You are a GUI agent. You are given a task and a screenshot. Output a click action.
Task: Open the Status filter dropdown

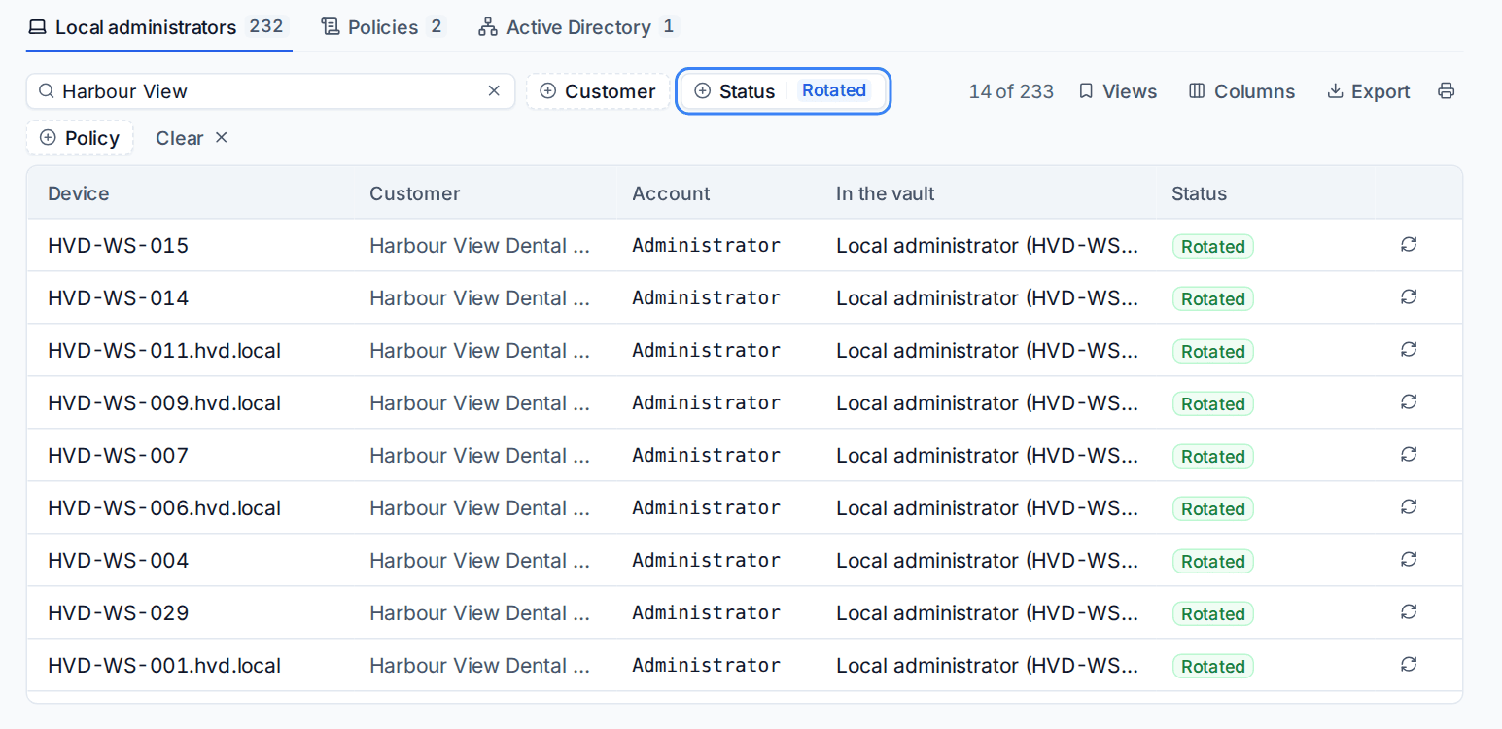coord(783,91)
